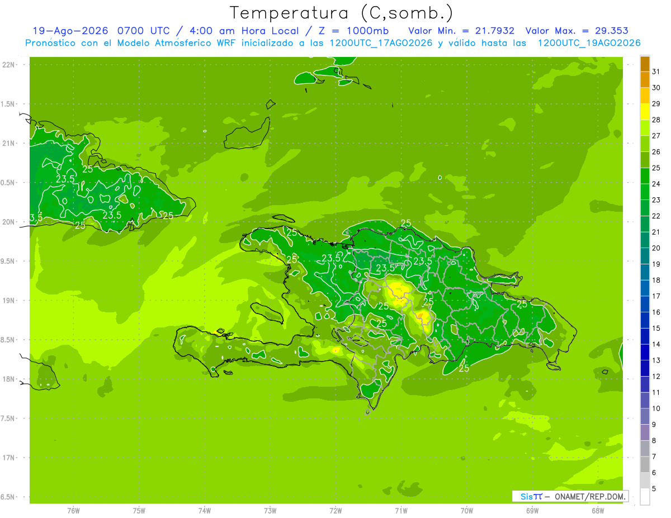The width and height of the screenshot is (671, 518).
Task: Click the "68W" longitude axis label
Action: pyautogui.click(x=598, y=511)
